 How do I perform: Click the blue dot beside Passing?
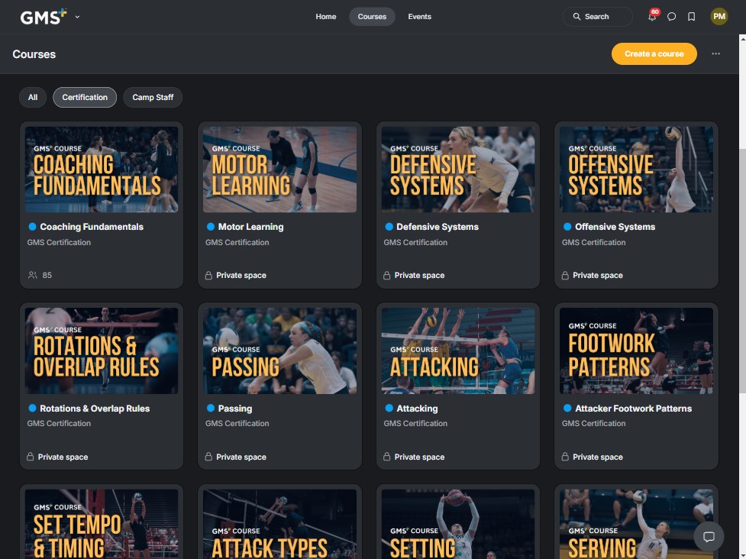point(211,409)
